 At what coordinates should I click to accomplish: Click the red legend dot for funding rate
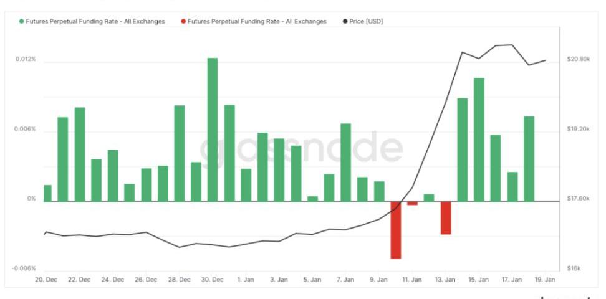183,22
